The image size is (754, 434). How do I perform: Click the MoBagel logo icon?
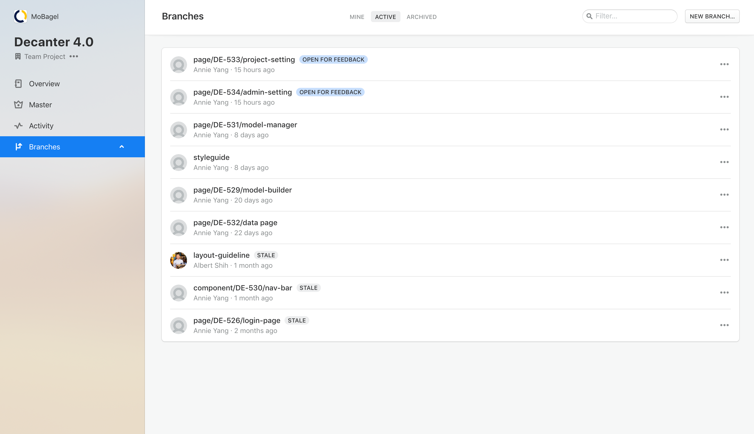pyautogui.click(x=20, y=16)
